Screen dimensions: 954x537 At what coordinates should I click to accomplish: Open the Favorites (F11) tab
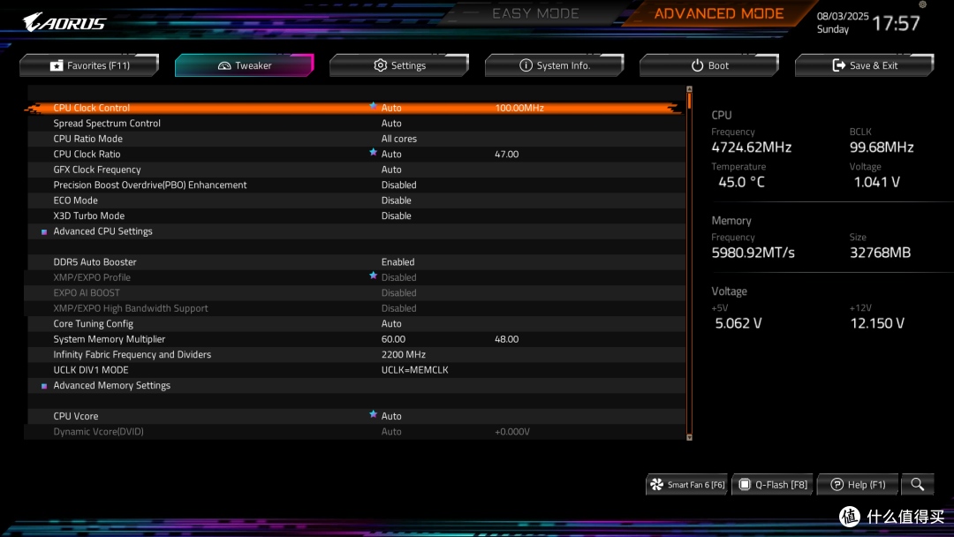click(89, 65)
